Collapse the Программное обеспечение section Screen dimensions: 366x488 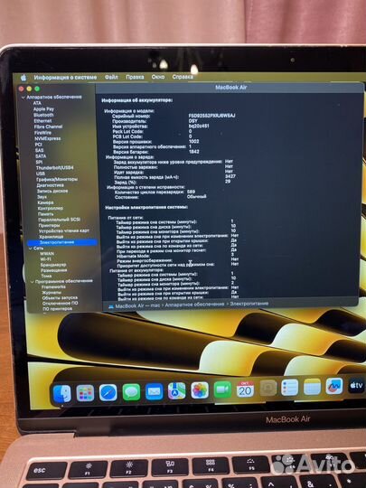click(32, 282)
